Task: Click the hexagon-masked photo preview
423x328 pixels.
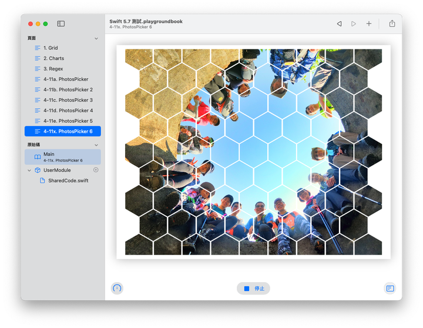Action: coord(253,152)
